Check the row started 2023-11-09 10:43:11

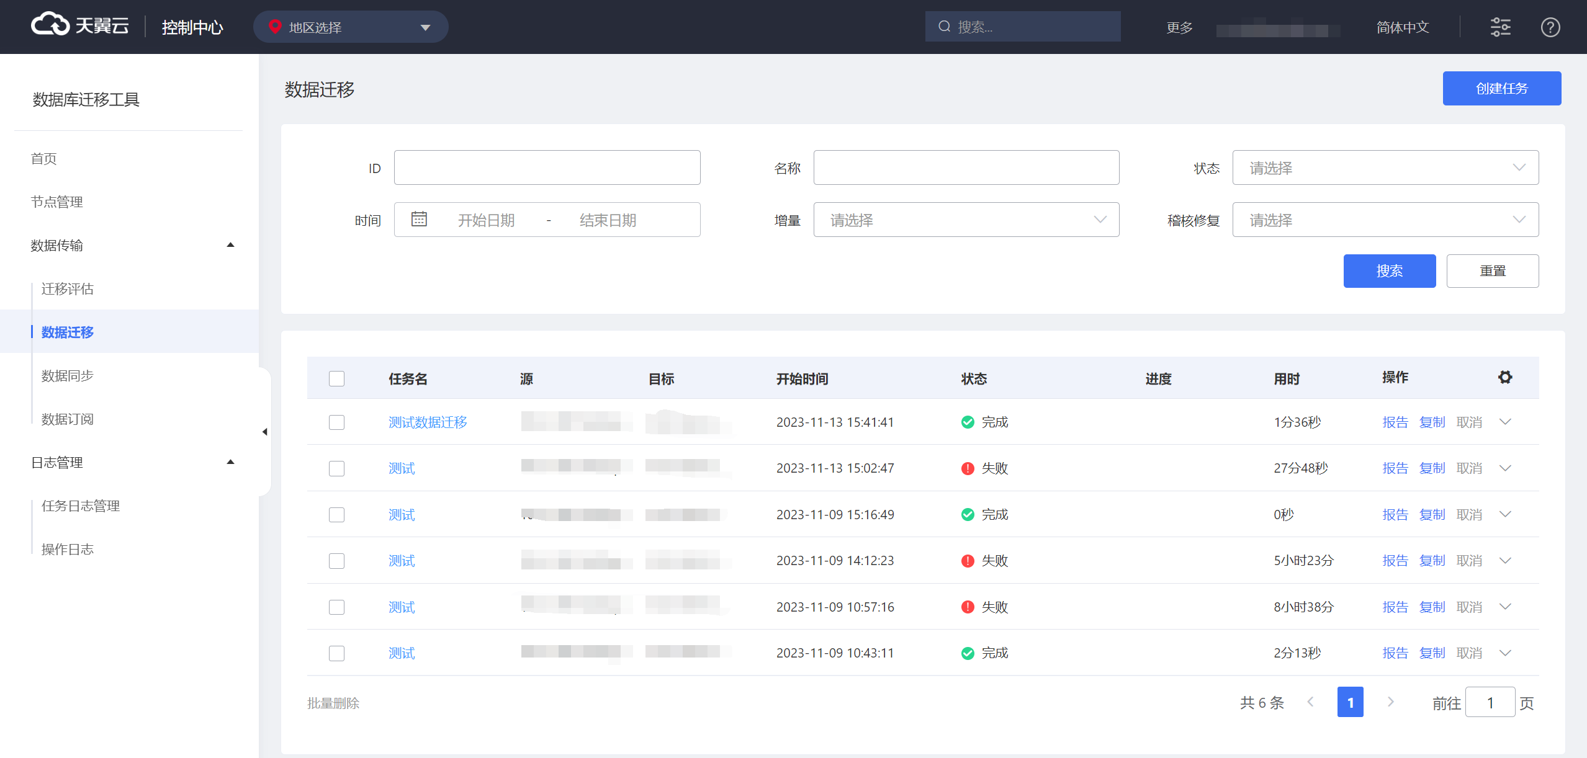click(x=336, y=653)
